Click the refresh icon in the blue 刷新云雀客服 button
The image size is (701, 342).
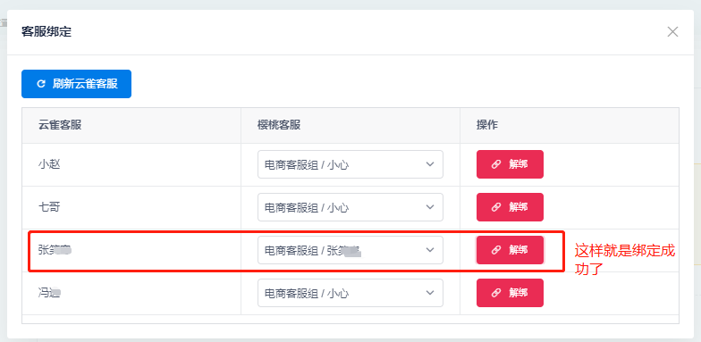click(41, 84)
